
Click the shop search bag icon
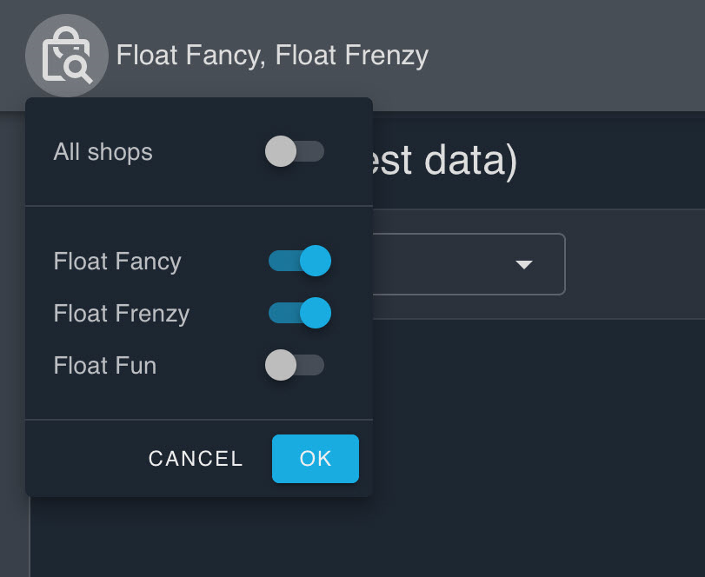pyautogui.click(x=67, y=56)
